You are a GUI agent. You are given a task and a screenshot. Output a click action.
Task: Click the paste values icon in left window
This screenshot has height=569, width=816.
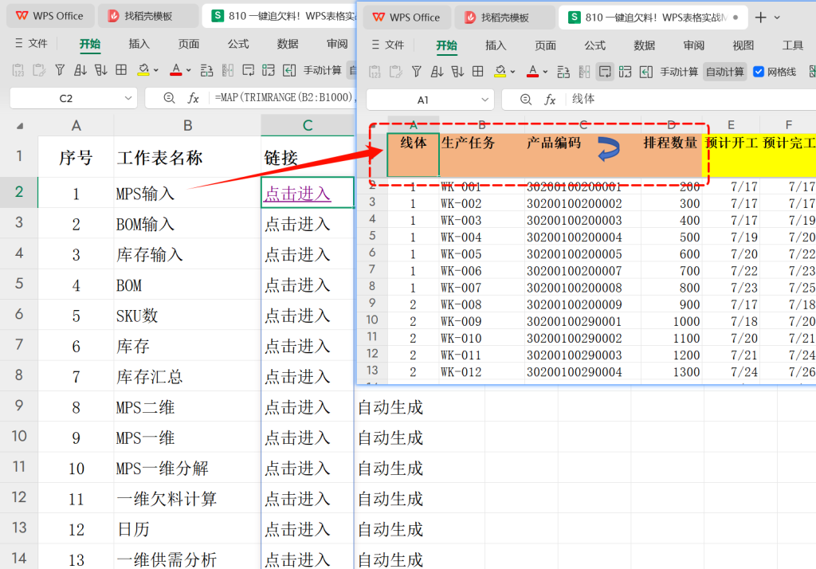(18, 70)
